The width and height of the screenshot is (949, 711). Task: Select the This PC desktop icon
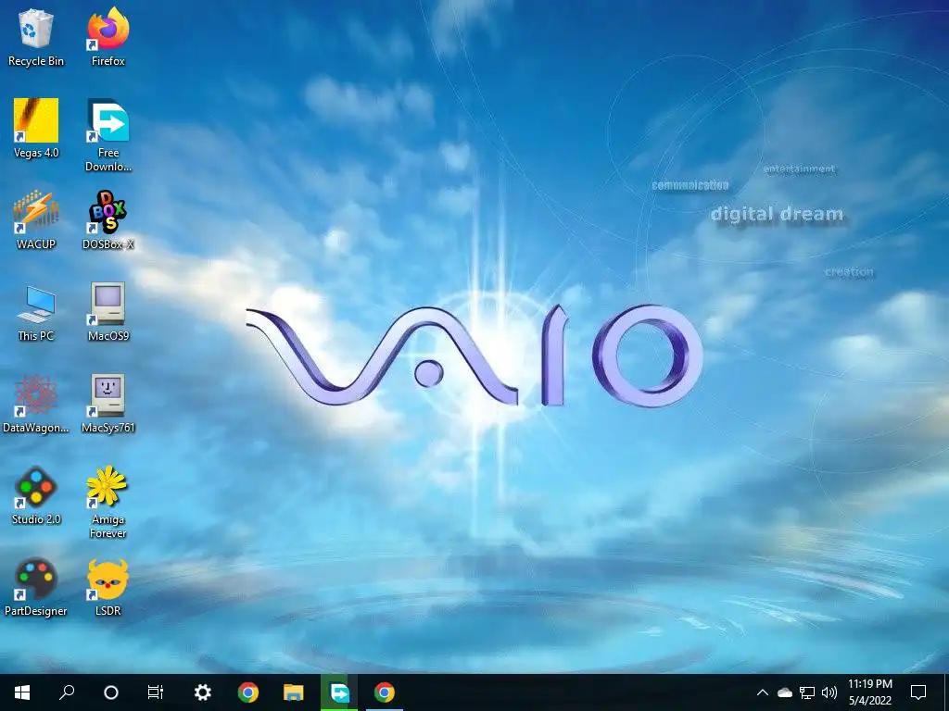pos(36,313)
